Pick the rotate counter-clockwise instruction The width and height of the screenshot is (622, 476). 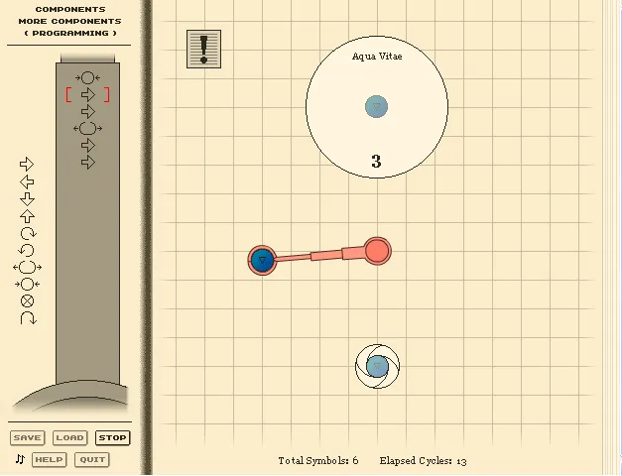tap(27, 250)
